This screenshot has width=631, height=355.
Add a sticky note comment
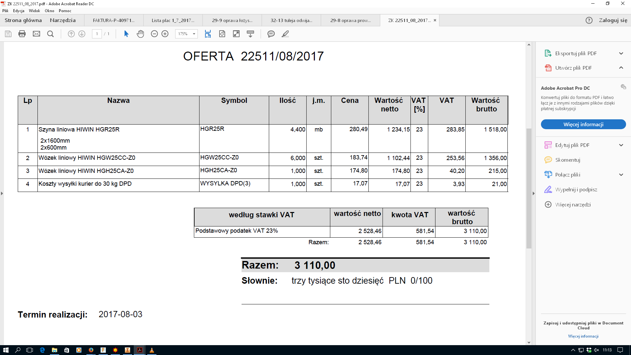pyautogui.click(x=271, y=34)
